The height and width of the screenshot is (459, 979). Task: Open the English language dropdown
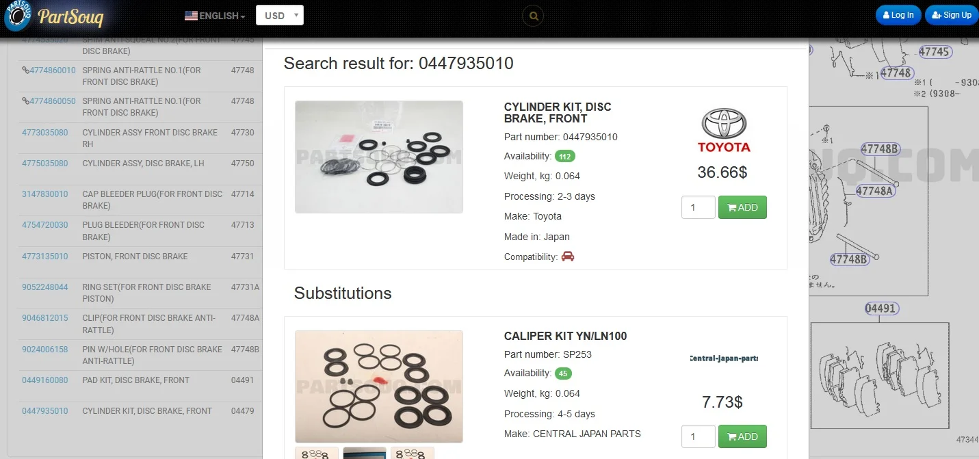click(x=216, y=16)
